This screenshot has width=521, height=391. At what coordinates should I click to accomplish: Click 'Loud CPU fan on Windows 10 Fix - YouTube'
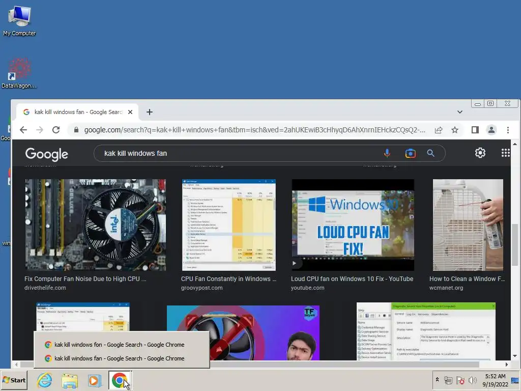click(352, 279)
